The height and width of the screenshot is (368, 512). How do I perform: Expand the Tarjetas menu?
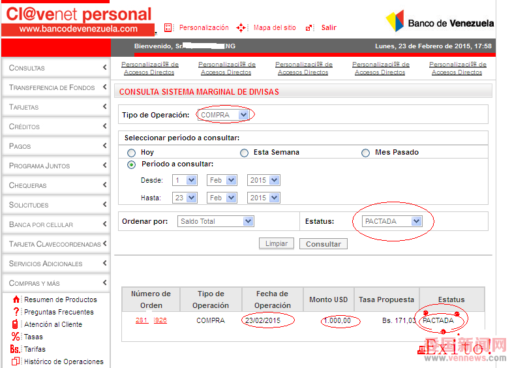tap(56, 107)
